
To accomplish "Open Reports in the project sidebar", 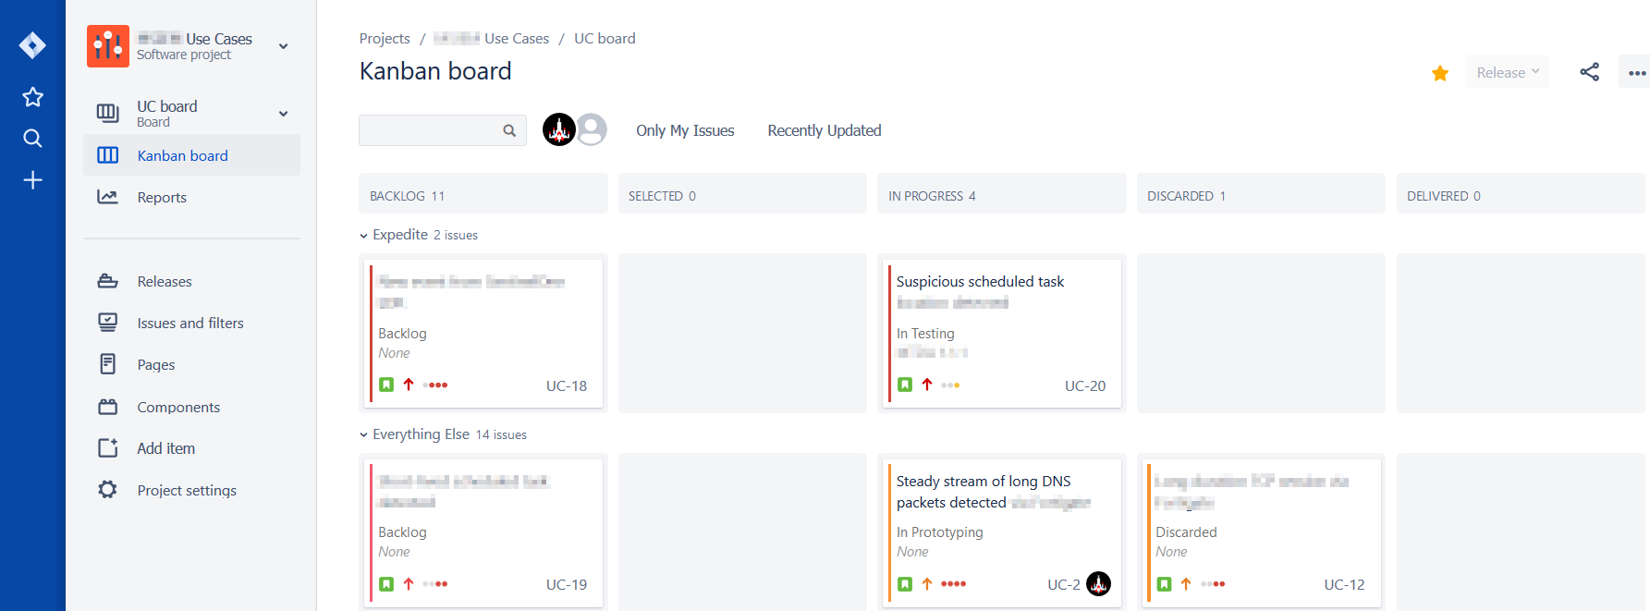I will (x=162, y=197).
